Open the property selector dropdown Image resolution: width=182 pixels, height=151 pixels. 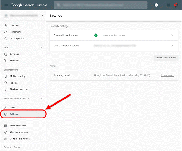[x=42, y=16]
